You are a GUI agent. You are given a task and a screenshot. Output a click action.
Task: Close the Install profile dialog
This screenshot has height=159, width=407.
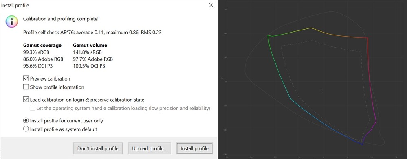click(211, 5)
